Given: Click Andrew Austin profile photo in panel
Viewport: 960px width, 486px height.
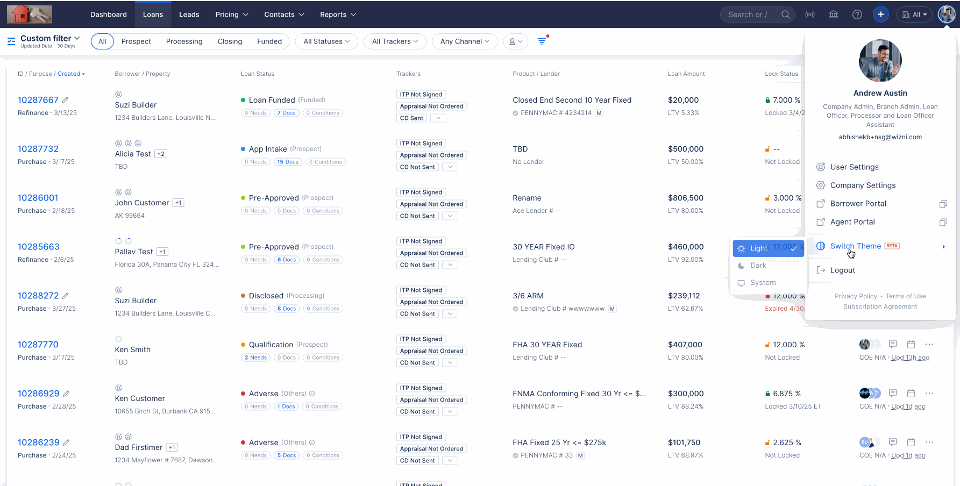Looking at the screenshot, I should click(880, 60).
